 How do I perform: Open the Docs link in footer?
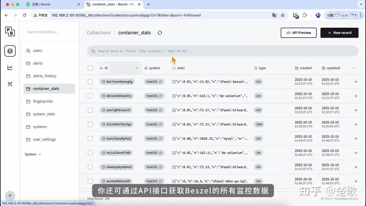pyautogui.click(x=326, y=199)
